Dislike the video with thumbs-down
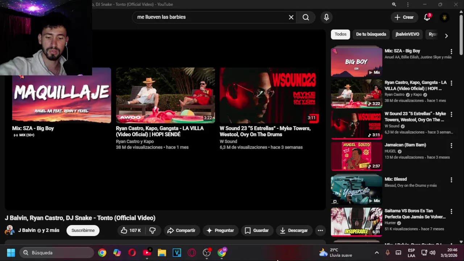Image resolution: width=464 pixels, height=261 pixels. point(153,230)
